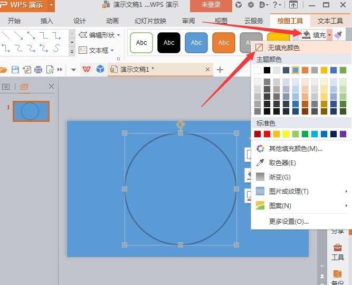Image resolution: width=352 pixels, height=285 pixels.
Task: Pick the red standard color swatch
Action: (267, 134)
